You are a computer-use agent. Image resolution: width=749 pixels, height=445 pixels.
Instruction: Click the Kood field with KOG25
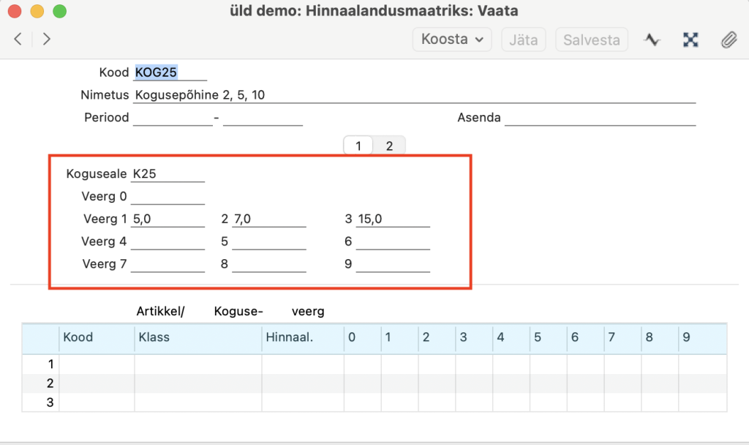coord(170,72)
